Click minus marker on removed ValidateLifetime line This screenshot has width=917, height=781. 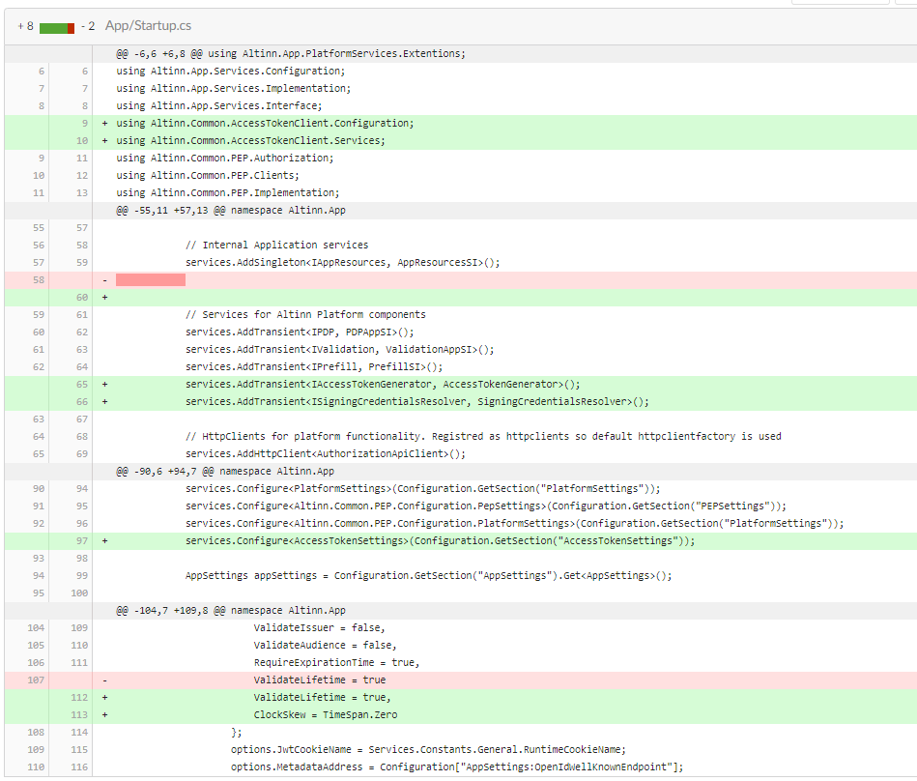(104, 680)
